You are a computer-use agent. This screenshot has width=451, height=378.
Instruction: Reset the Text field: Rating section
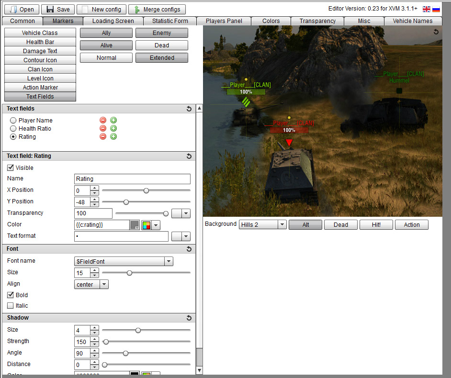tap(189, 156)
